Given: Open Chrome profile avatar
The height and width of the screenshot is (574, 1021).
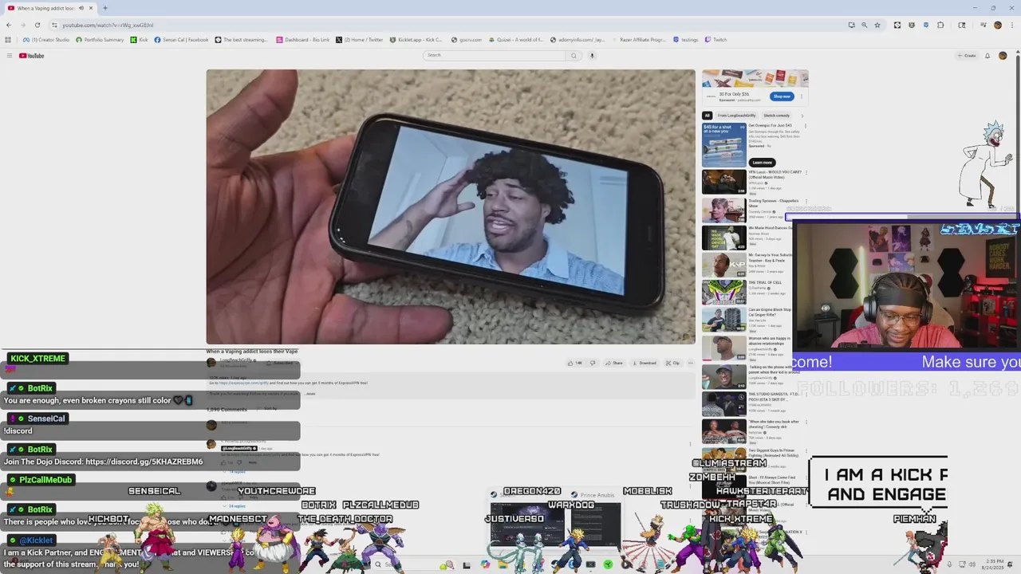Looking at the screenshot, I should click(997, 25).
